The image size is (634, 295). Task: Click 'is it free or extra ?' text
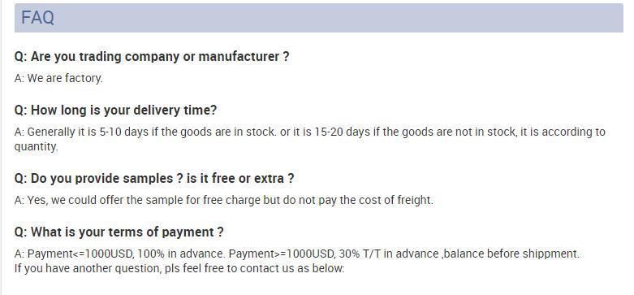[240, 179]
